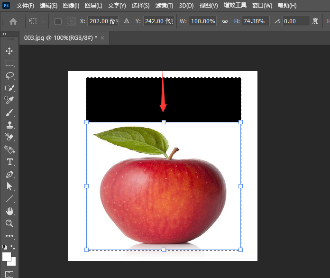Select the Quick Selection tool
The image size is (330, 278).
9,88
